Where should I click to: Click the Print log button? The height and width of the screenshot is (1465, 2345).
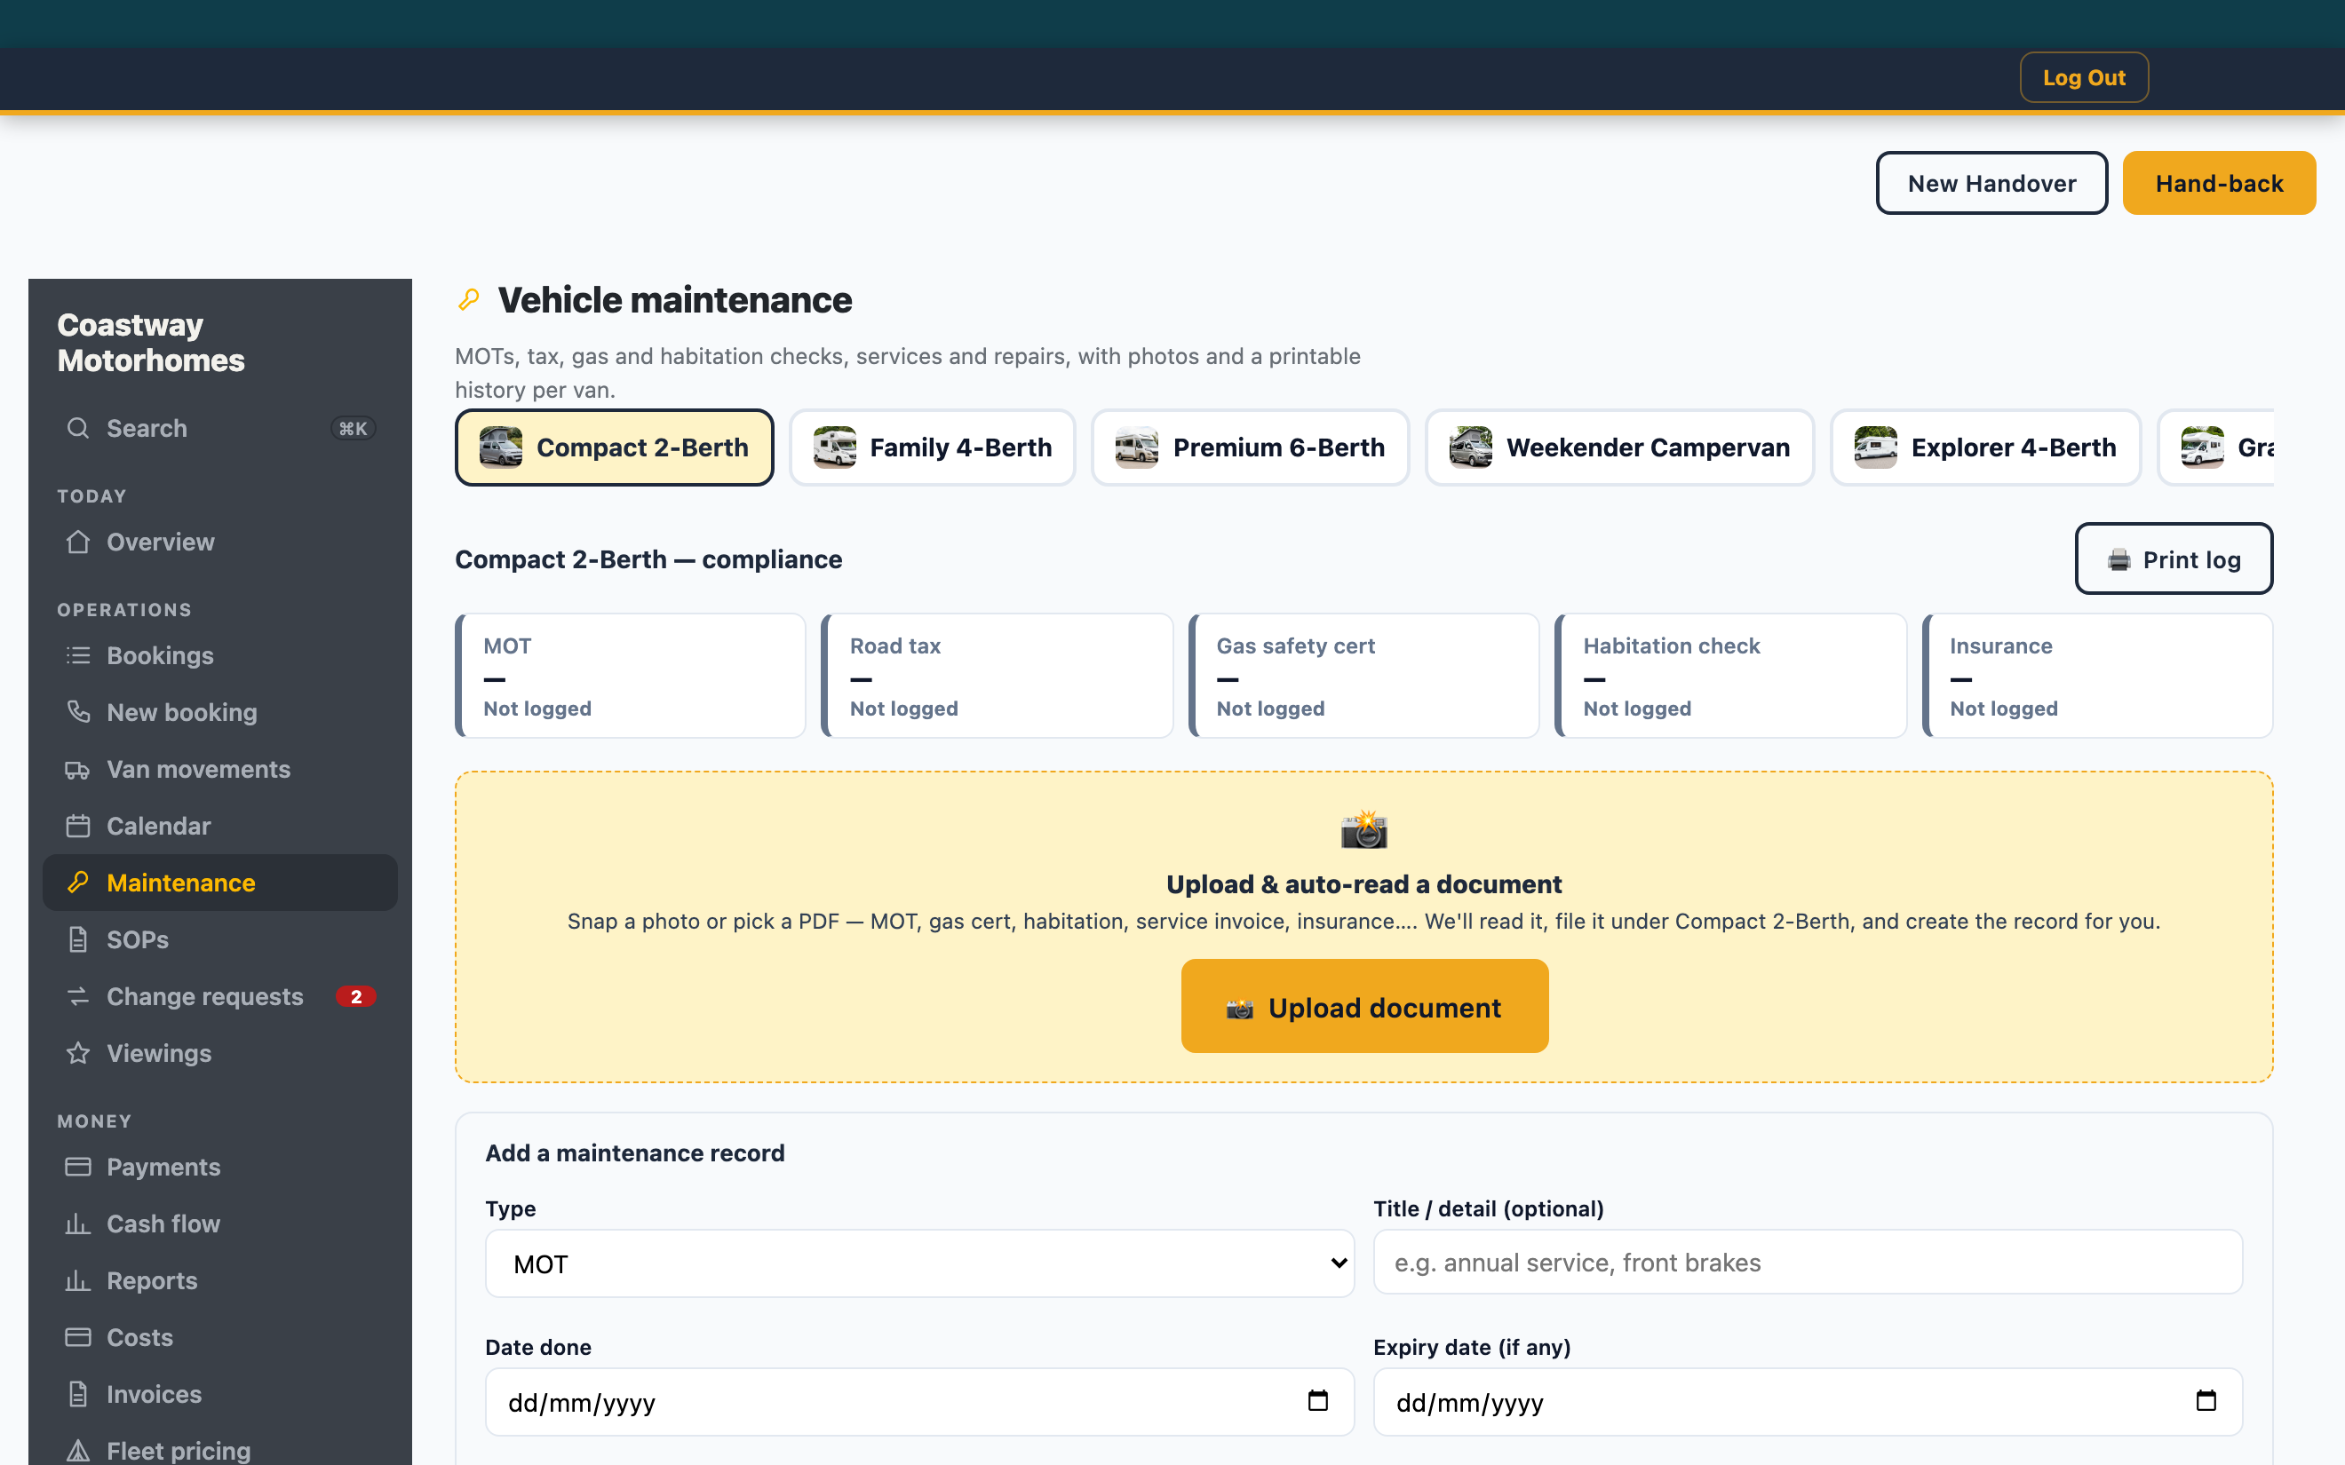pos(2174,559)
